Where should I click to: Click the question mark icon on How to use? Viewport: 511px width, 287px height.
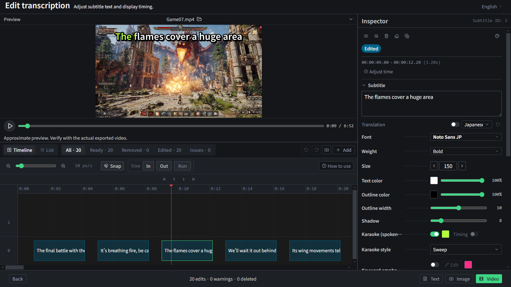tap(324, 166)
